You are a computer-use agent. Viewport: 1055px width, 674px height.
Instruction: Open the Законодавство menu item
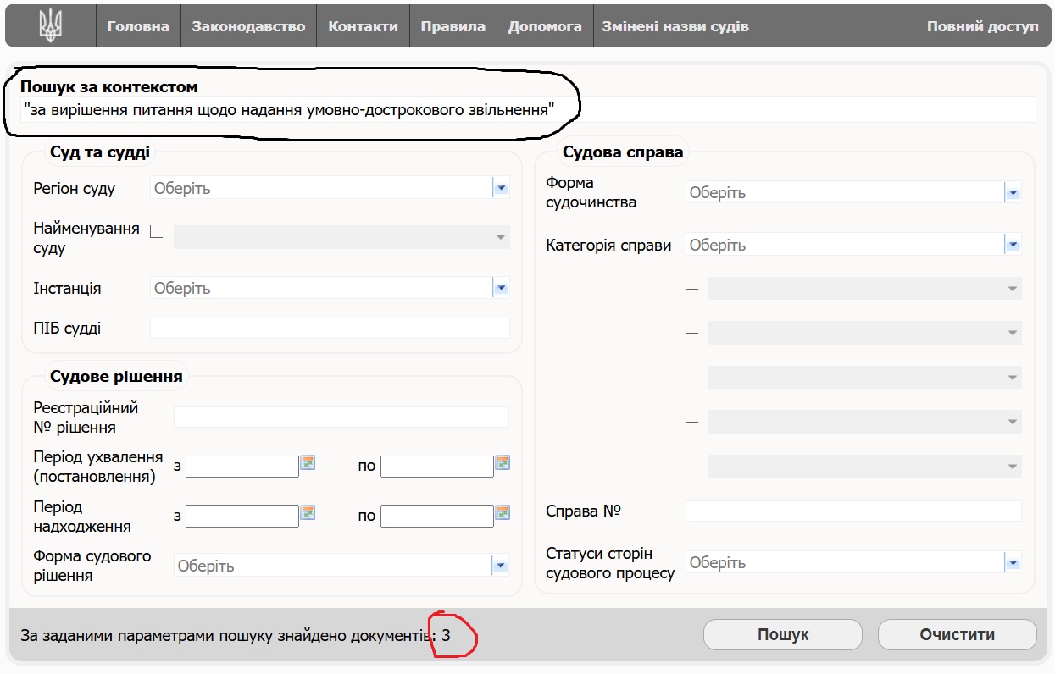pyautogui.click(x=248, y=26)
